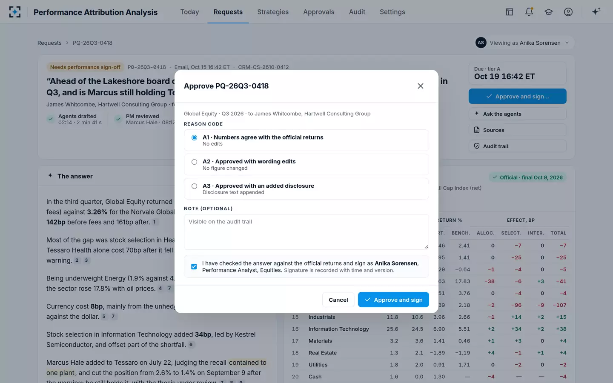Toggle the sign-off confirmation checkbox
The height and width of the screenshot is (383, 613).
click(x=194, y=266)
